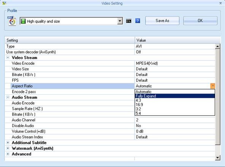Expand the Watermark (AviSynth) section

click(x=8, y=148)
